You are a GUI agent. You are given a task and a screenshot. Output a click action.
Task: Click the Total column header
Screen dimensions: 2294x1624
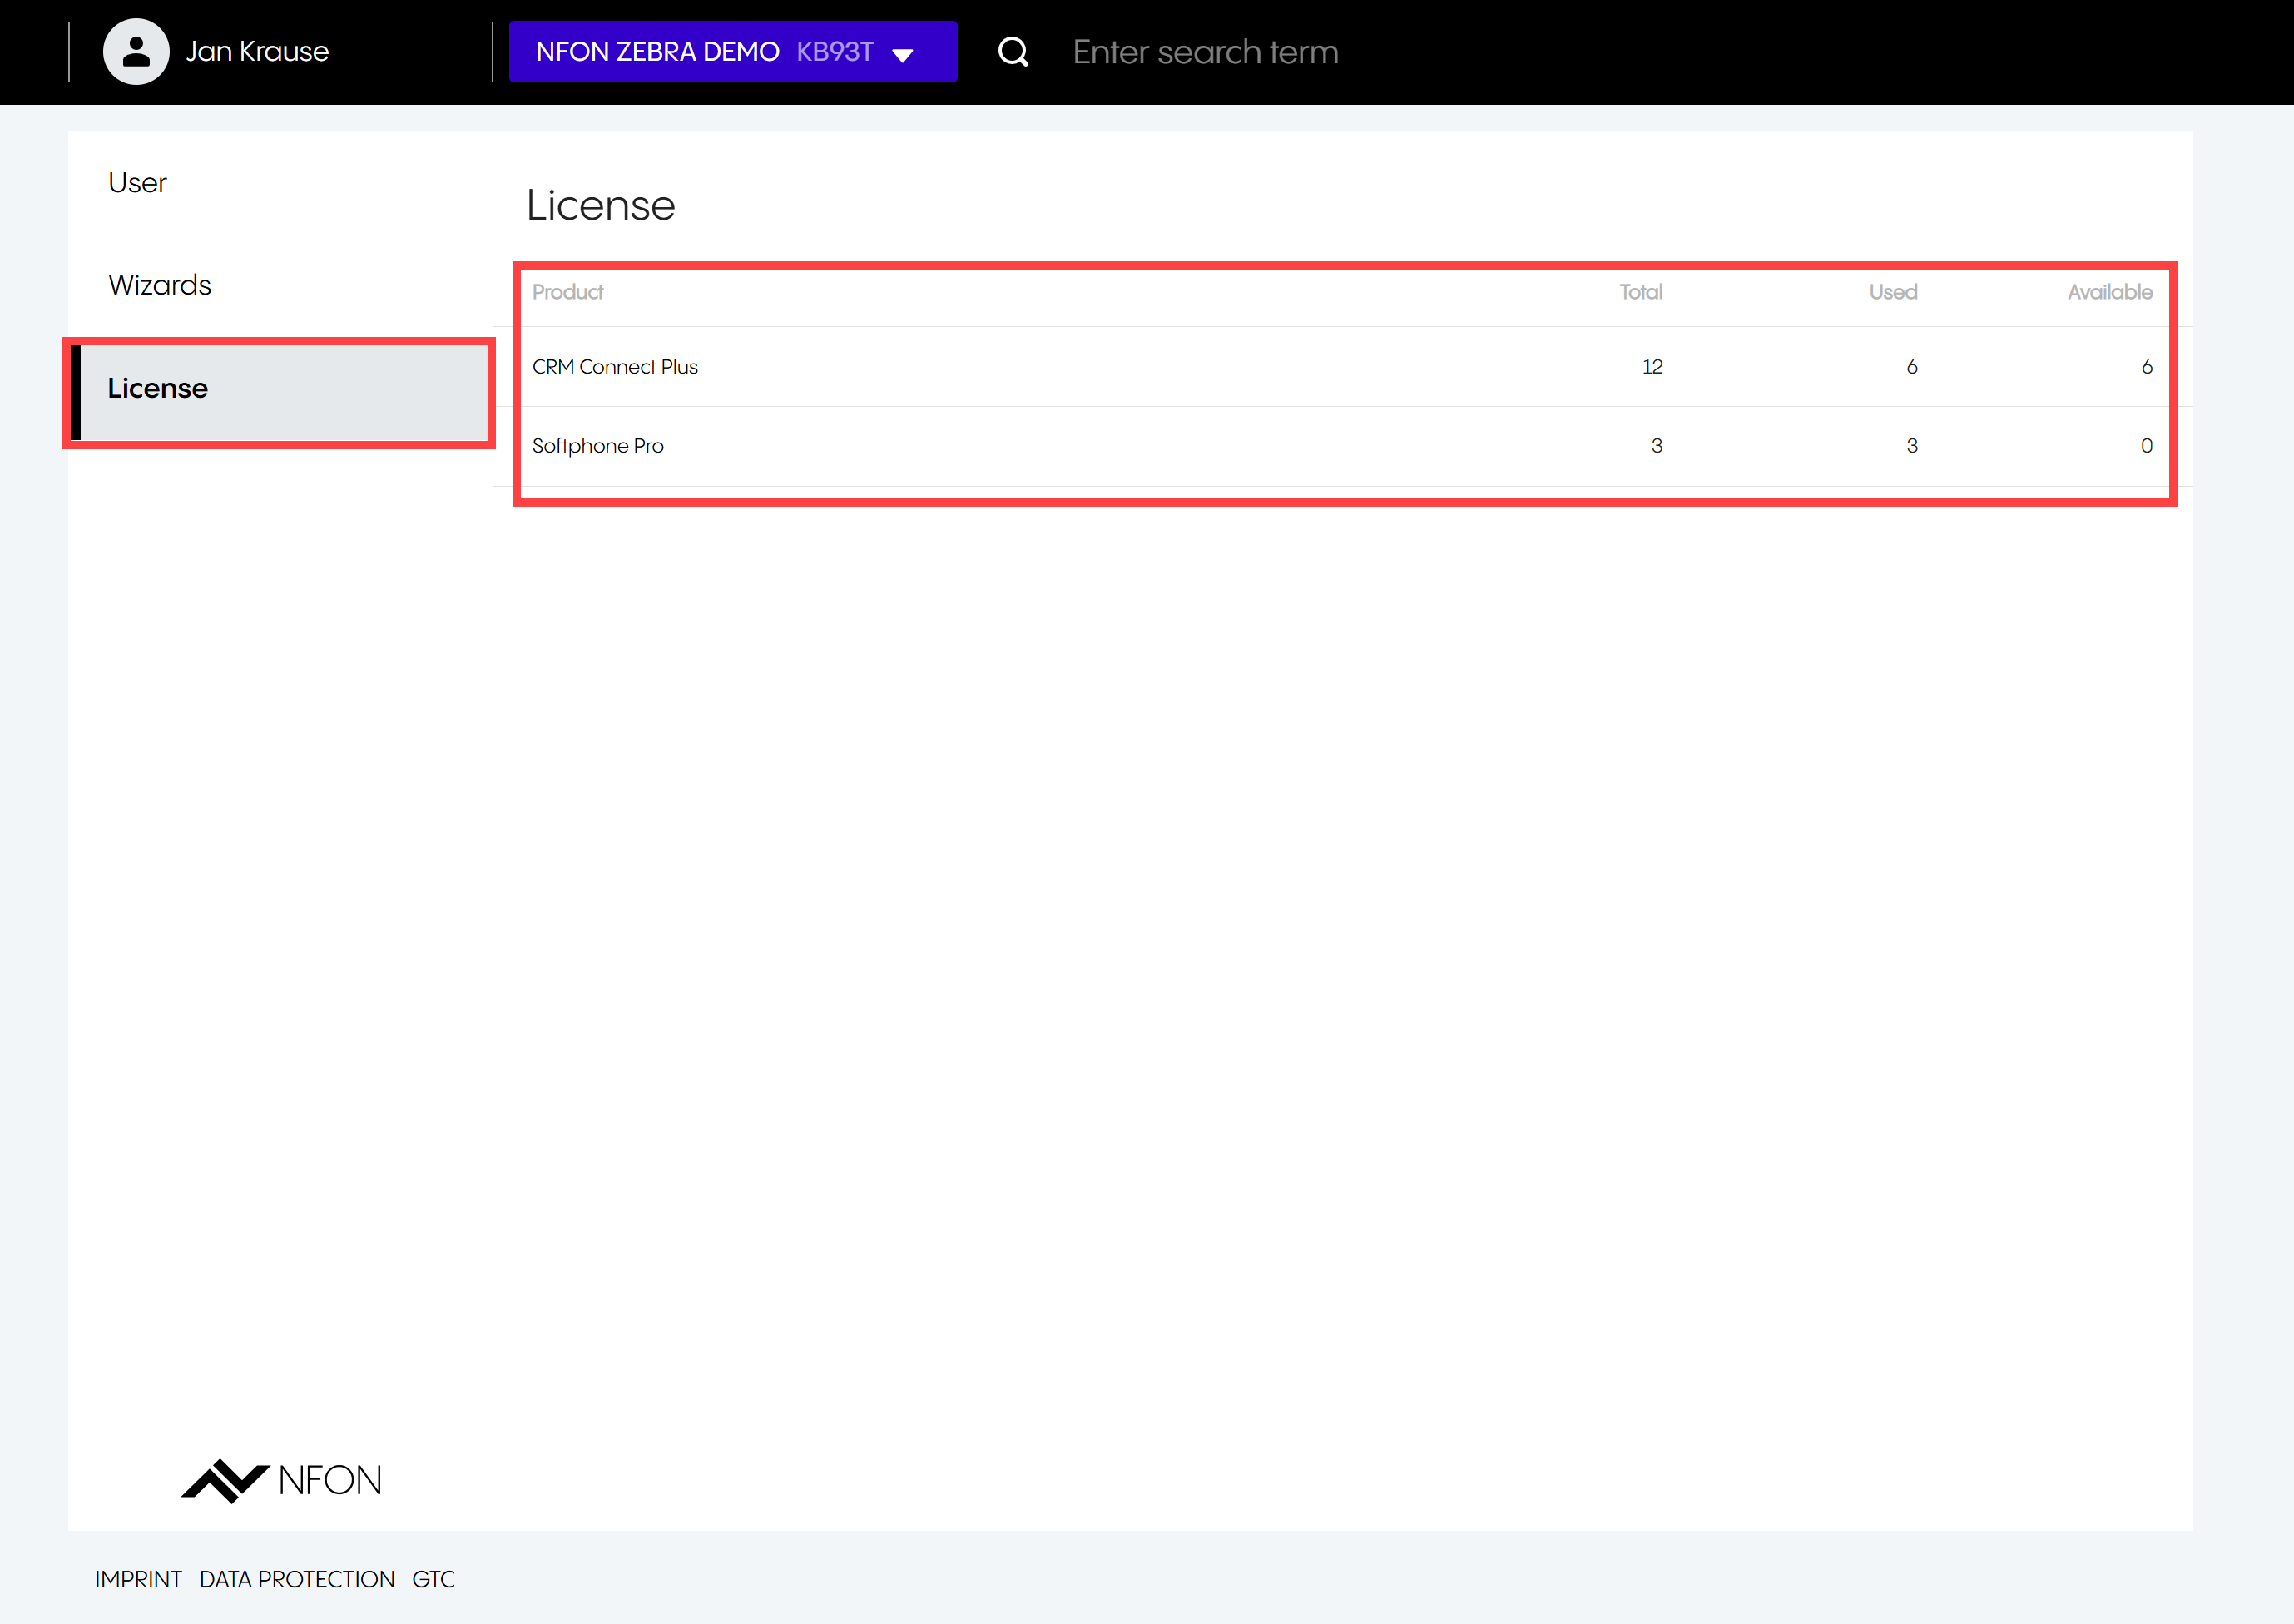pos(1640,292)
